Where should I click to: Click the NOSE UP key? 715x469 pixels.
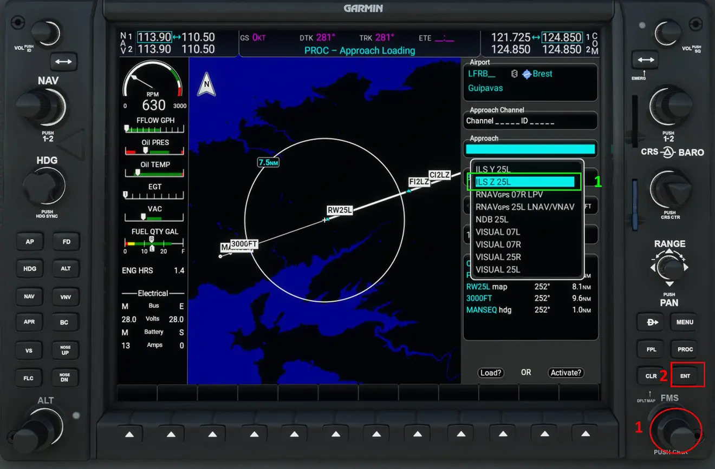point(65,350)
